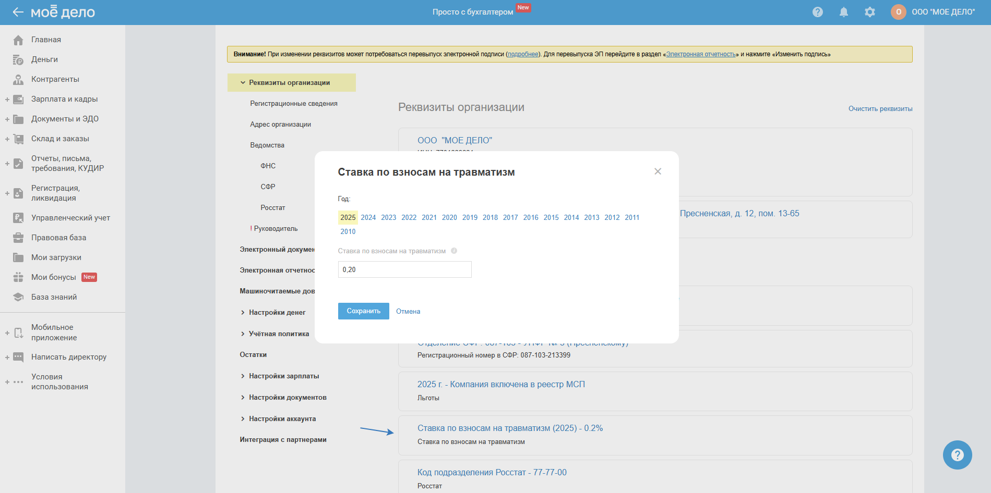Screen dimensions: 991x493
Task: Click the Мобильное приложение phone icon
Action: 18,333
